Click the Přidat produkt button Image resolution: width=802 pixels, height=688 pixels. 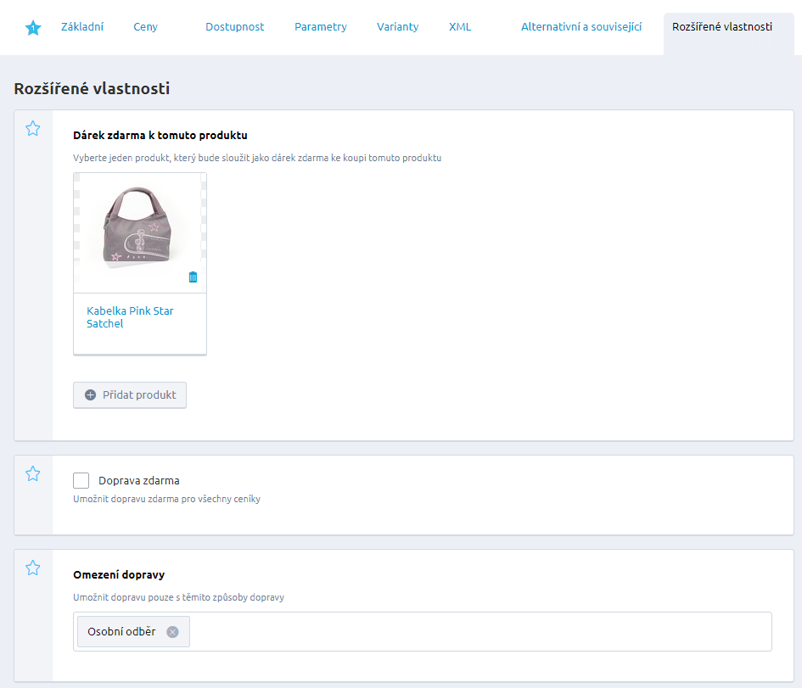coord(130,395)
